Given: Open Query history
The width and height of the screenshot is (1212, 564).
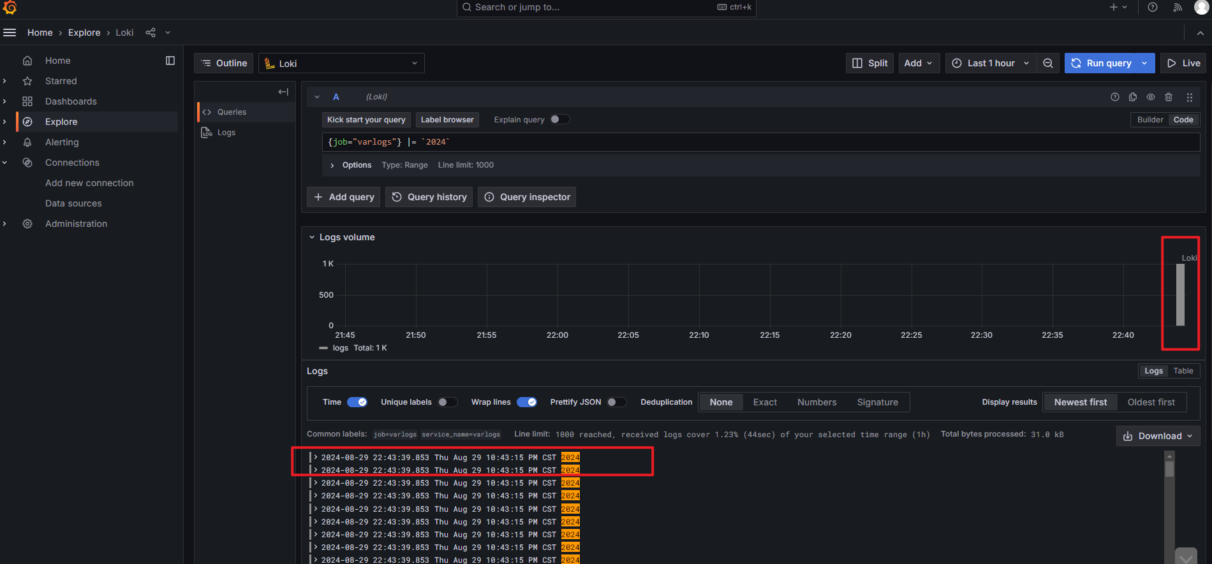Looking at the screenshot, I should pos(429,197).
